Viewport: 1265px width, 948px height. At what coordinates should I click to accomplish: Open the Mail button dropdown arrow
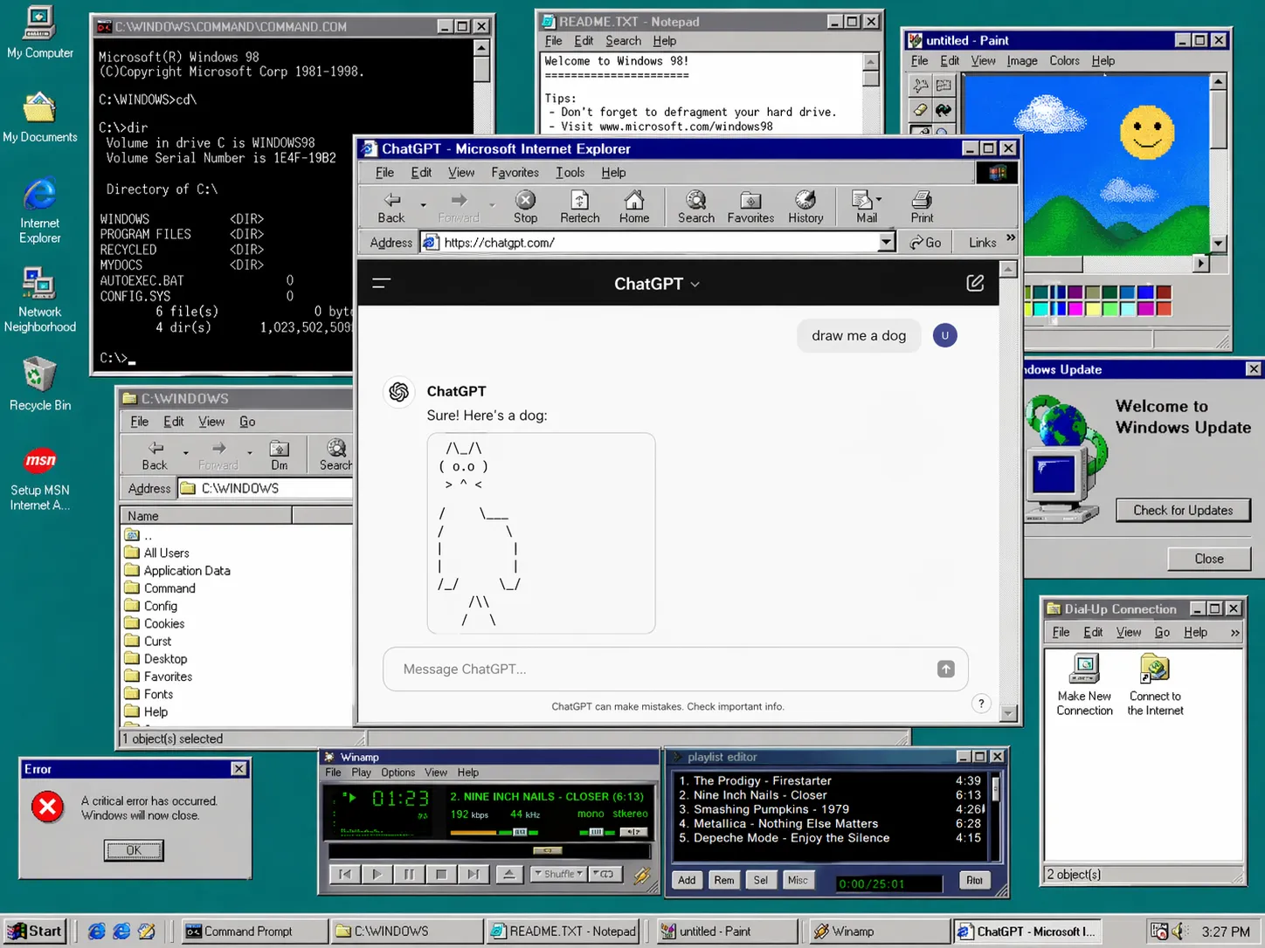tap(879, 199)
